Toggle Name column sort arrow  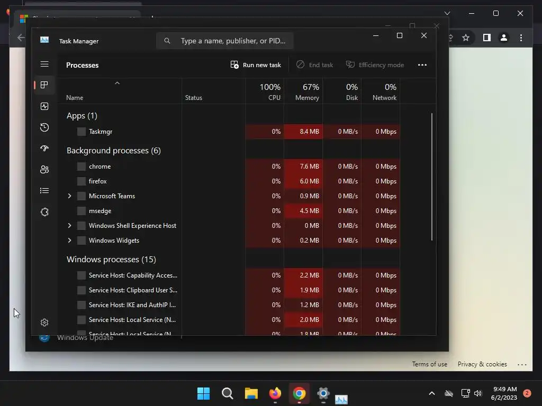tap(117, 83)
